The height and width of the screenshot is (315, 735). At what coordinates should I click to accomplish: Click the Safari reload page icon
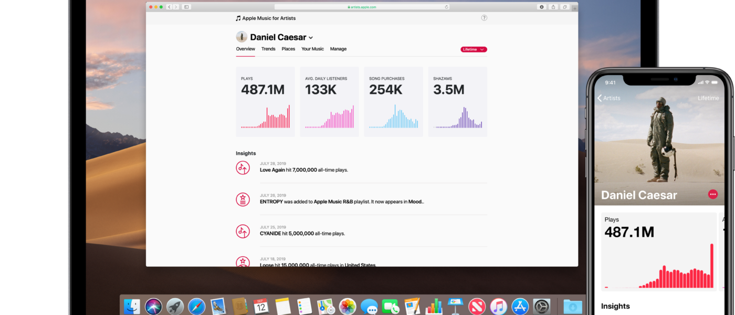(x=447, y=7)
